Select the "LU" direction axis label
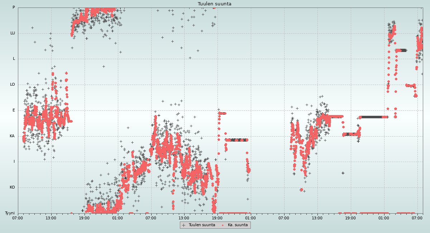The width and height of the screenshot is (430, 233). pos(13,33)
